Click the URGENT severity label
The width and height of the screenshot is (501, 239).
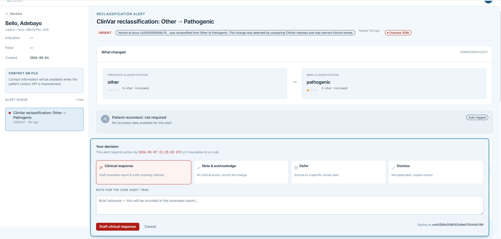click(x=105, y=33)
